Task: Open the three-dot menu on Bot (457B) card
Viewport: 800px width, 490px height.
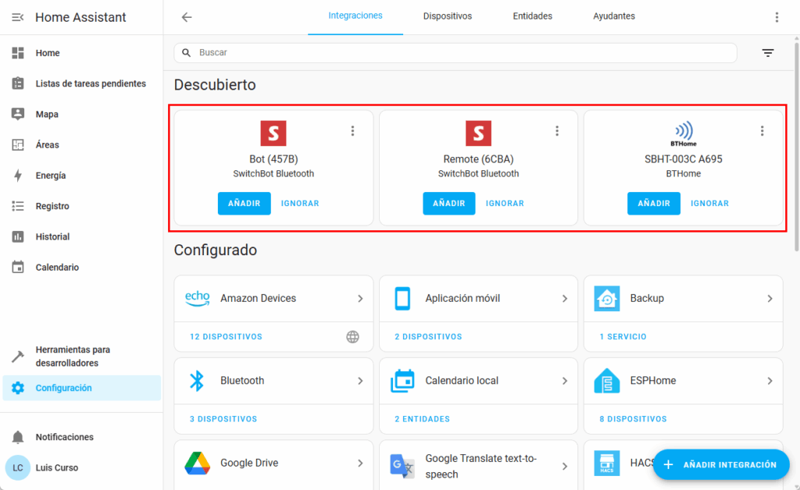Action: (x=352, y=131)
